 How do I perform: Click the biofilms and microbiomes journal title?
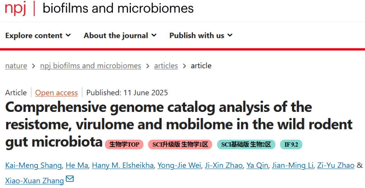pos(118,8)
